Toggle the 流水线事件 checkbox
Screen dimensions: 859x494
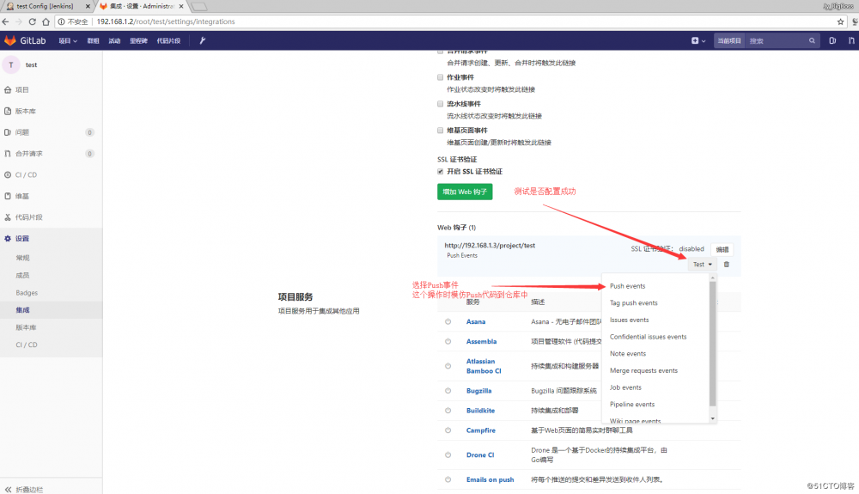point(441,103)
